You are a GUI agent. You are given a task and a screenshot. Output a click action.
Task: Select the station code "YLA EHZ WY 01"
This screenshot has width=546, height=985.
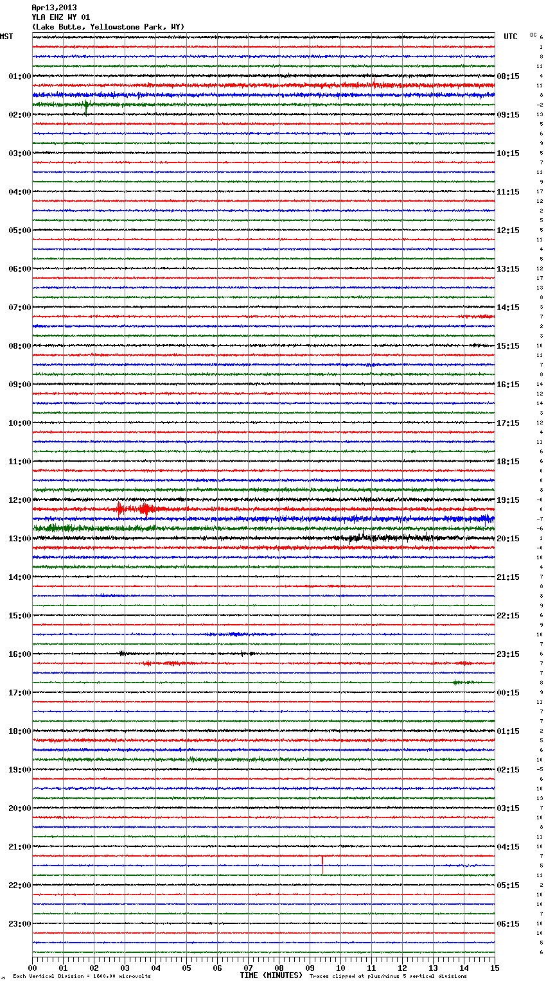[61, 17]
